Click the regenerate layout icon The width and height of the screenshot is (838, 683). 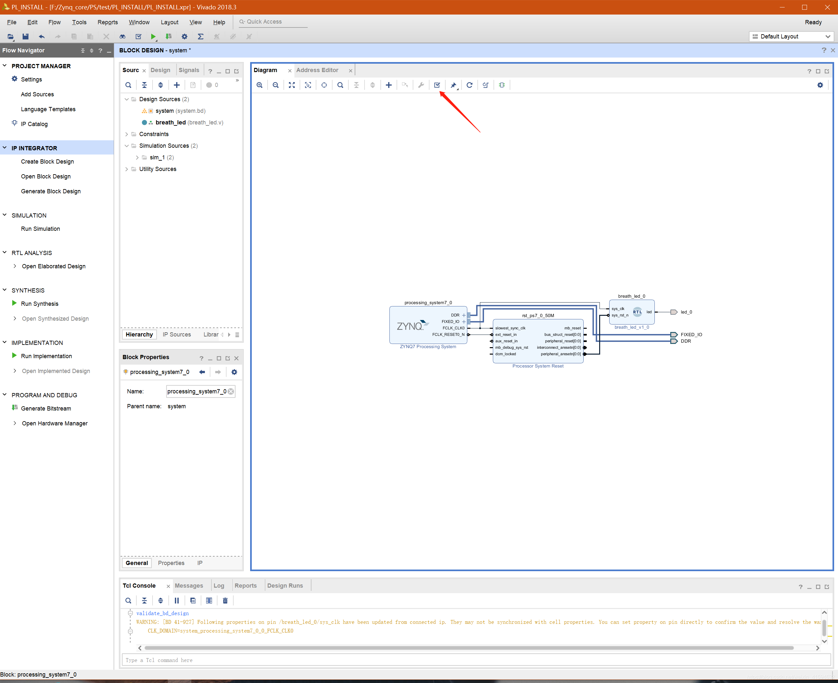click(470, 85)
